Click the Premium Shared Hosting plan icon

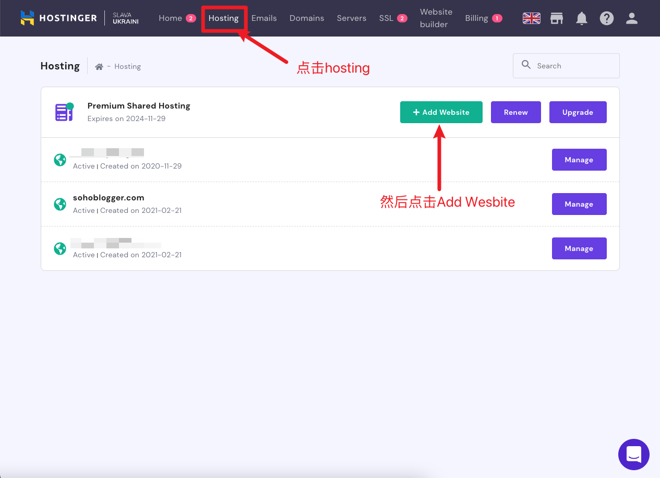(x=64, y=112)
